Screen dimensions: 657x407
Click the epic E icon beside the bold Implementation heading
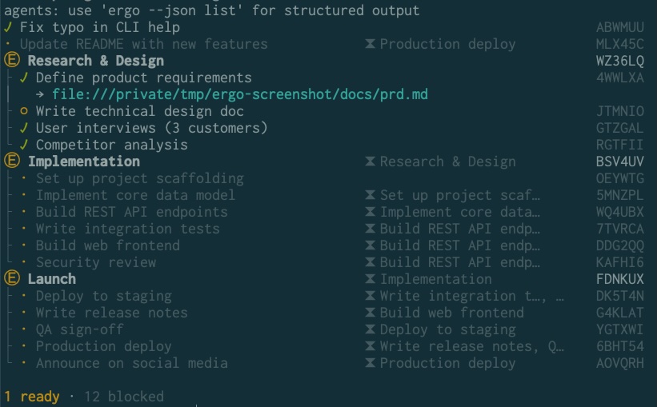pyautogui.click(x=12, y=161)
